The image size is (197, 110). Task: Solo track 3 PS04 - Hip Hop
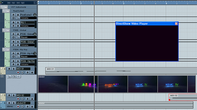coord(18,61)
